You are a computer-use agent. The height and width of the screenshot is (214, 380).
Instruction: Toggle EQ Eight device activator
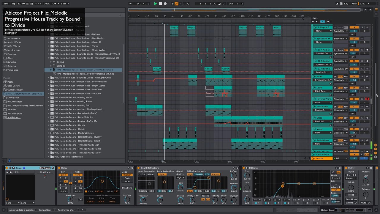(244, 168)
